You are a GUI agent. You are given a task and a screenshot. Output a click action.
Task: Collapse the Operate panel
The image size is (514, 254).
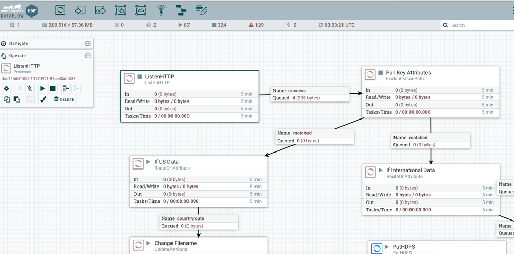[88, 56]
